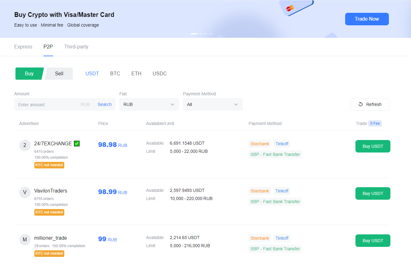This screenshot has height=265, width=411.
Task: Click the 6415 orders text
Action: (44, 152)
